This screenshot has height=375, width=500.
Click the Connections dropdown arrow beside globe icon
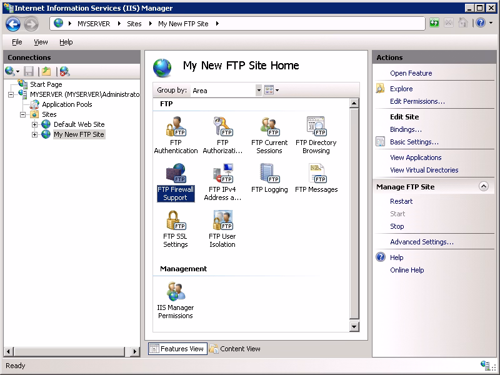[18, 71]
